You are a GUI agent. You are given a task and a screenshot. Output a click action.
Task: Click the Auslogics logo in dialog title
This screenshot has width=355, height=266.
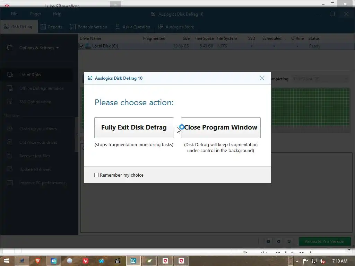tap(90, 78)
